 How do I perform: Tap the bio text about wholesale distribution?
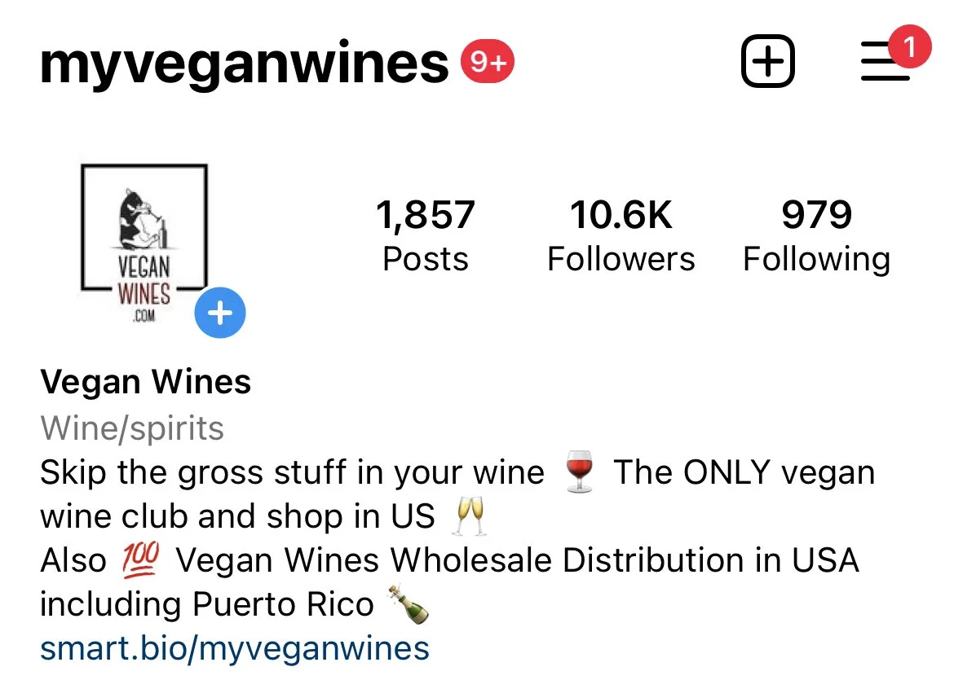tap(449, 581)
